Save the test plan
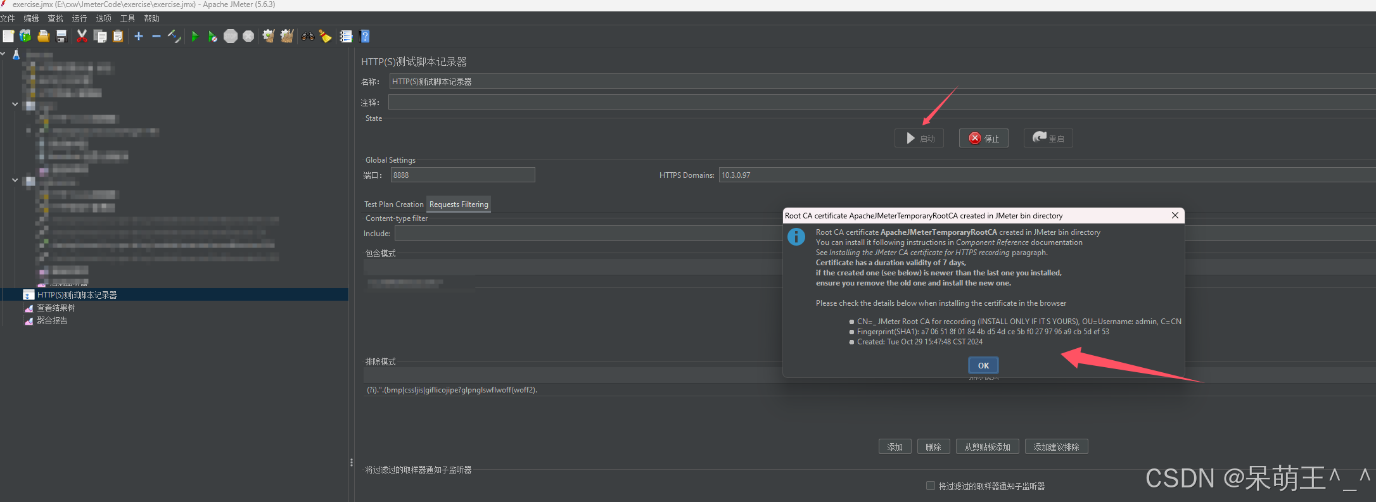Image resolution: width=1376 pixels, height=502 pixels. point(61,36)
